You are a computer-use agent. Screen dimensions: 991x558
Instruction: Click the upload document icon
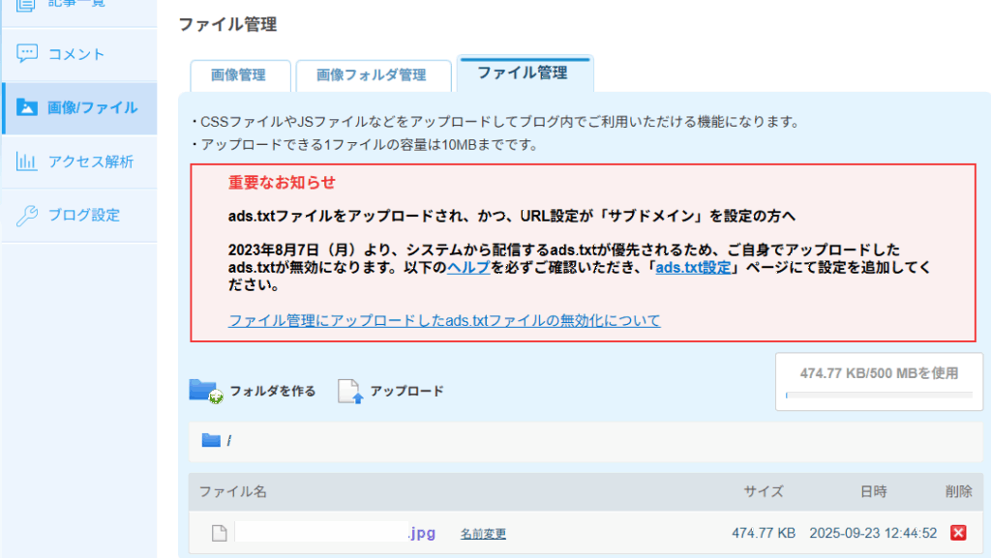pos(349,391)
